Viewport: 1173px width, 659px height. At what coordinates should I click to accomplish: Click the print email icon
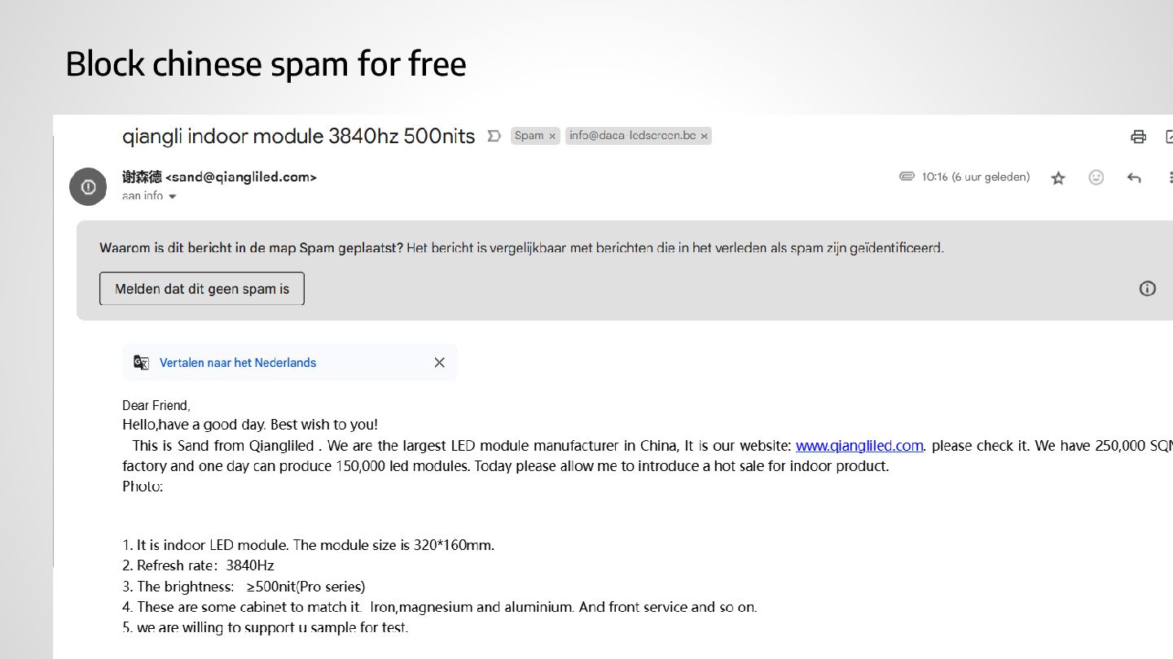1138,137
